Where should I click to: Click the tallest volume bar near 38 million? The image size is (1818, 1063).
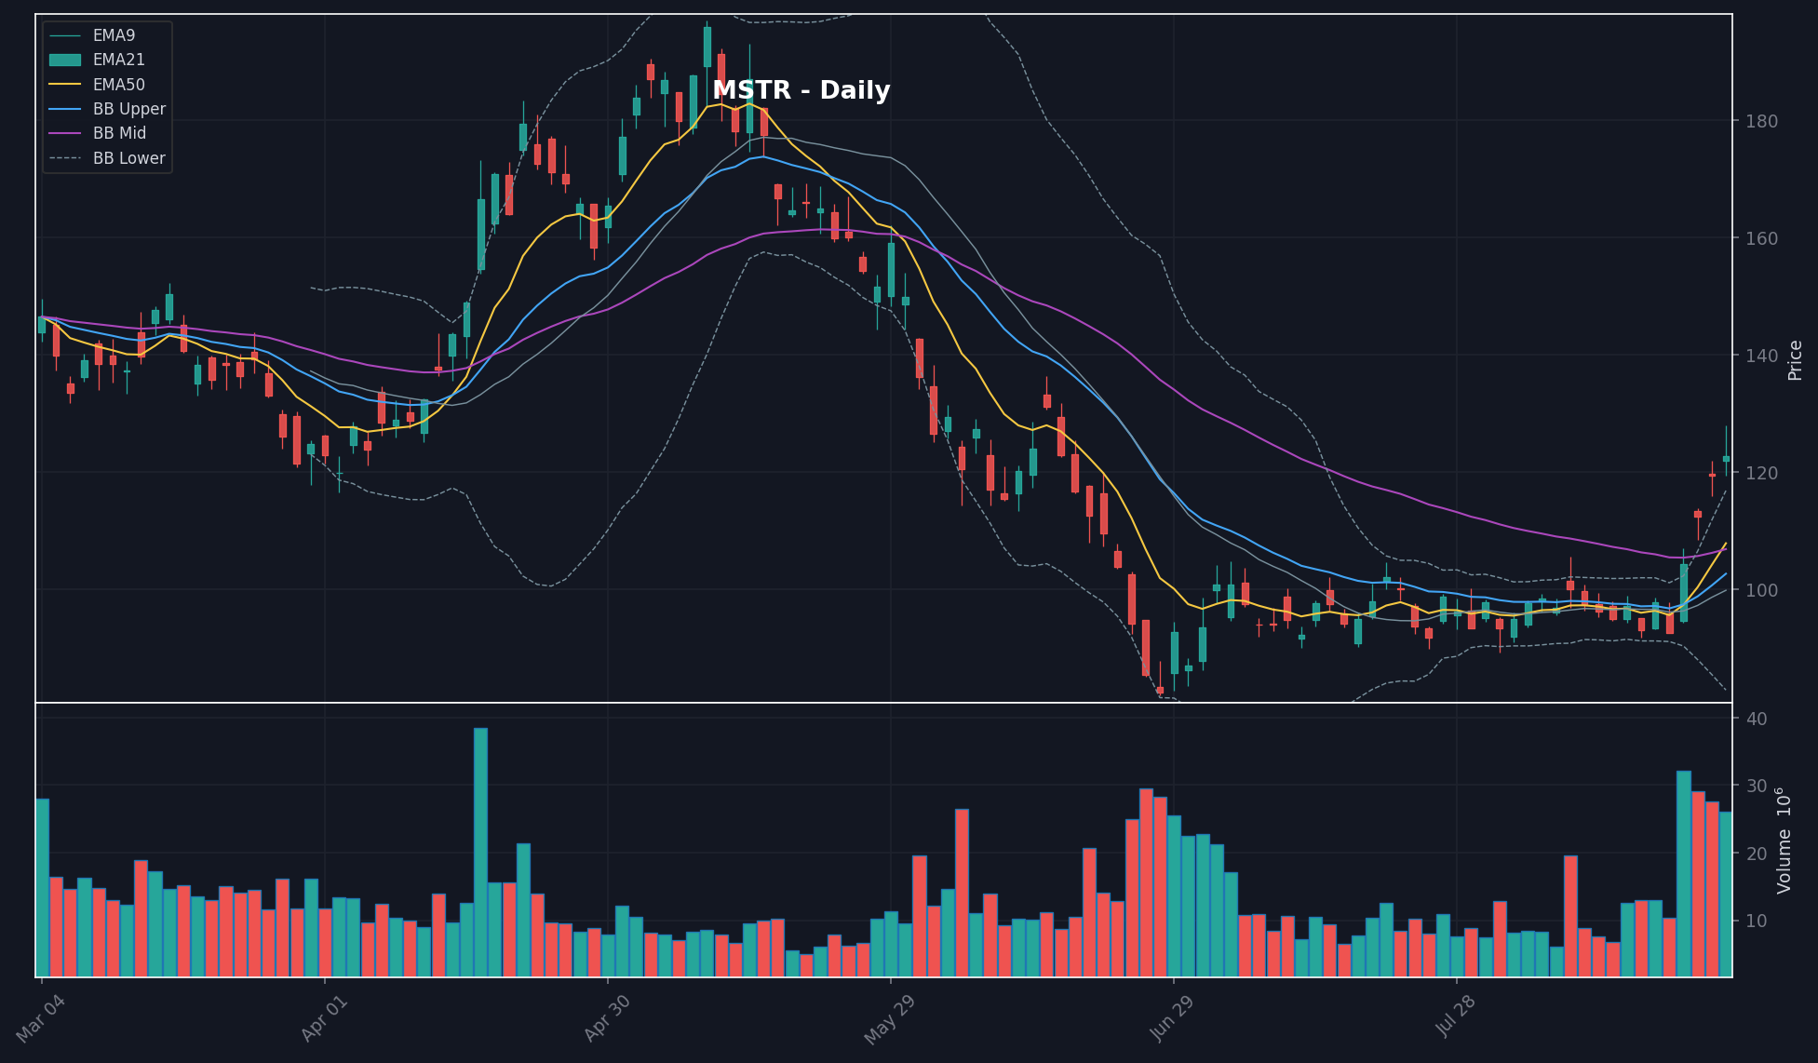(480, 853)
